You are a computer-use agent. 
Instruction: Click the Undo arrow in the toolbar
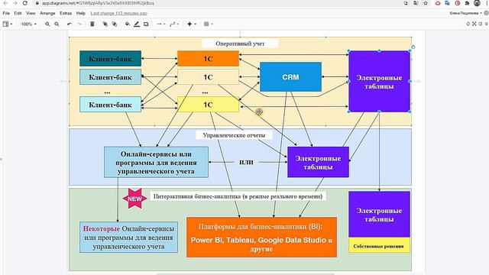coord(70,24)
